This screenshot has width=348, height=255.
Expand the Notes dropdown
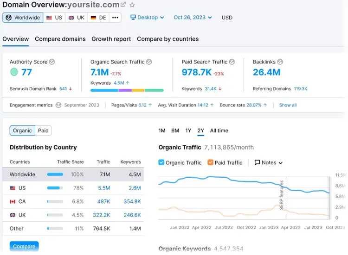pyautogui.click(x=269, y=163)
